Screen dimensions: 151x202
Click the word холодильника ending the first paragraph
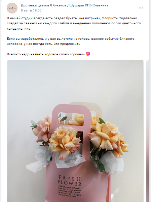click(x=18, y=29)
